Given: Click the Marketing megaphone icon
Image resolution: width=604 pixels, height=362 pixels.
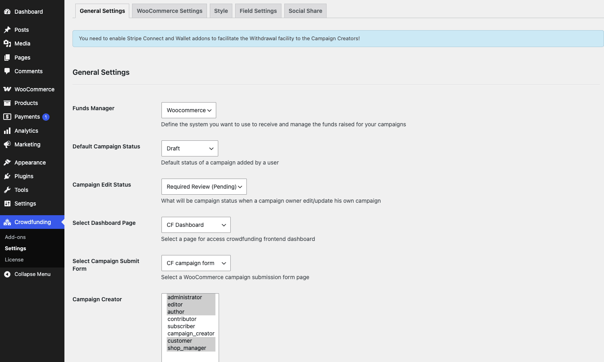Looking at the screenshot, I should tap(7, 144).
